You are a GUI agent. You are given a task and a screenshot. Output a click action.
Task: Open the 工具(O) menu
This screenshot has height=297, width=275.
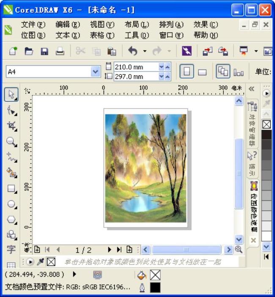137,35
